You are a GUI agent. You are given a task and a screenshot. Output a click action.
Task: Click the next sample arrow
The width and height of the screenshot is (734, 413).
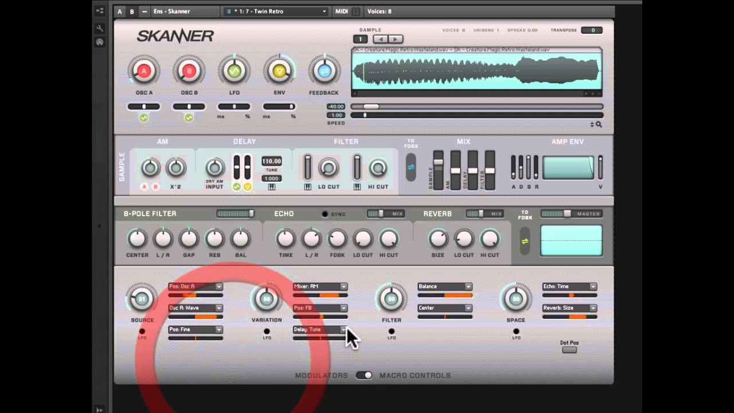coord(395,39)
